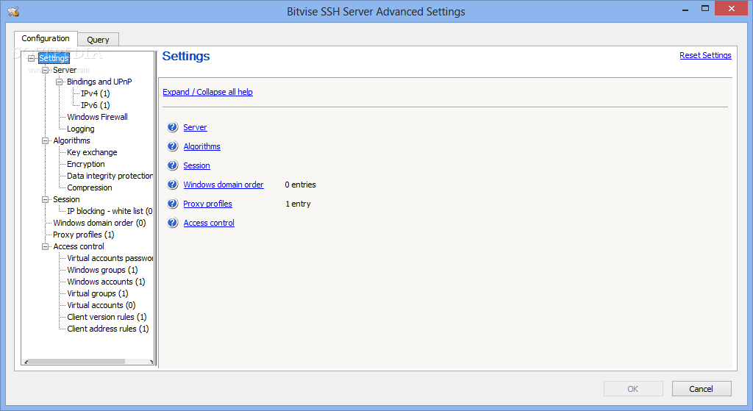Collapse the Access control tree node

[x=45, y=246]
